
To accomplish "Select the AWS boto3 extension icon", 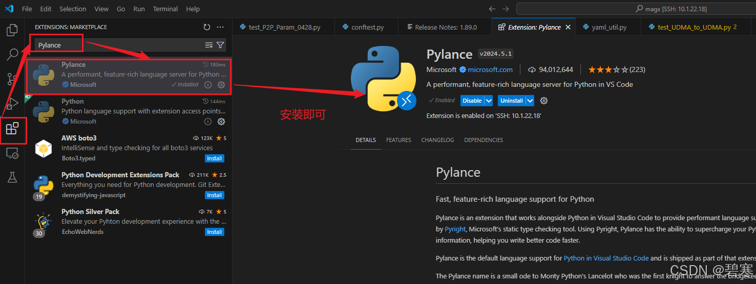I will click(x=44, y=149).
